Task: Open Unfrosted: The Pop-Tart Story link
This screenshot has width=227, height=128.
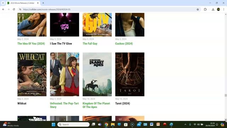Action: [64, 105]
